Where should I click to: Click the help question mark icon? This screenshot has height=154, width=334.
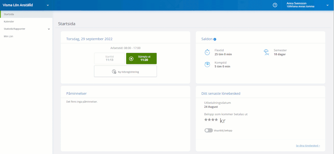275,5
